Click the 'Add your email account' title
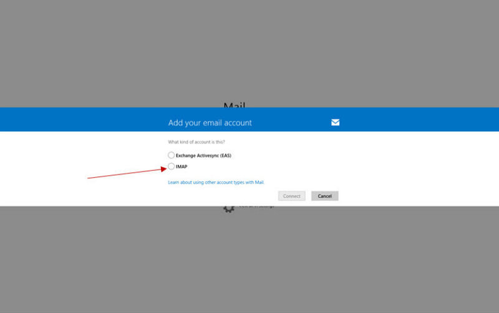499x313 pixels. 210,123
